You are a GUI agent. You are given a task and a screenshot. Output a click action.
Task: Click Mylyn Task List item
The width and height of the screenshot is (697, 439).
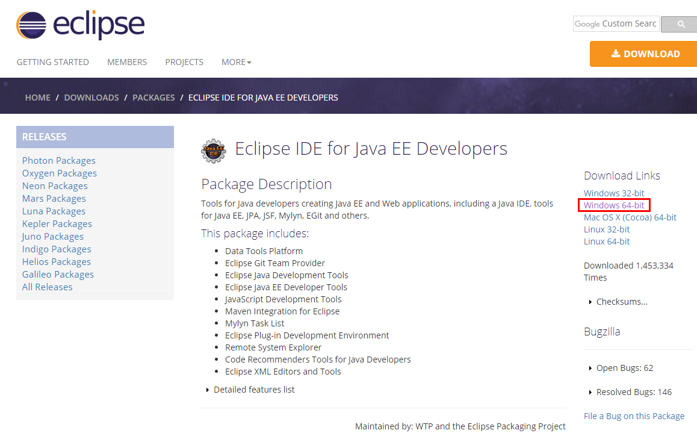point(255,323)
